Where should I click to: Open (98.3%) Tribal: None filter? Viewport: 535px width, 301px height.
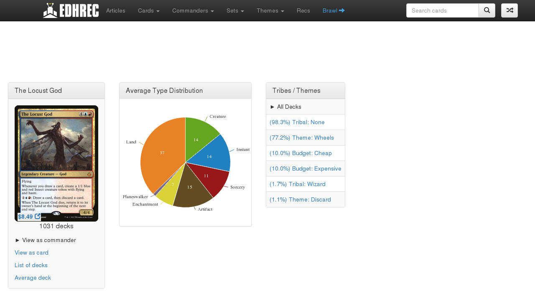click(x=306, y=122)
